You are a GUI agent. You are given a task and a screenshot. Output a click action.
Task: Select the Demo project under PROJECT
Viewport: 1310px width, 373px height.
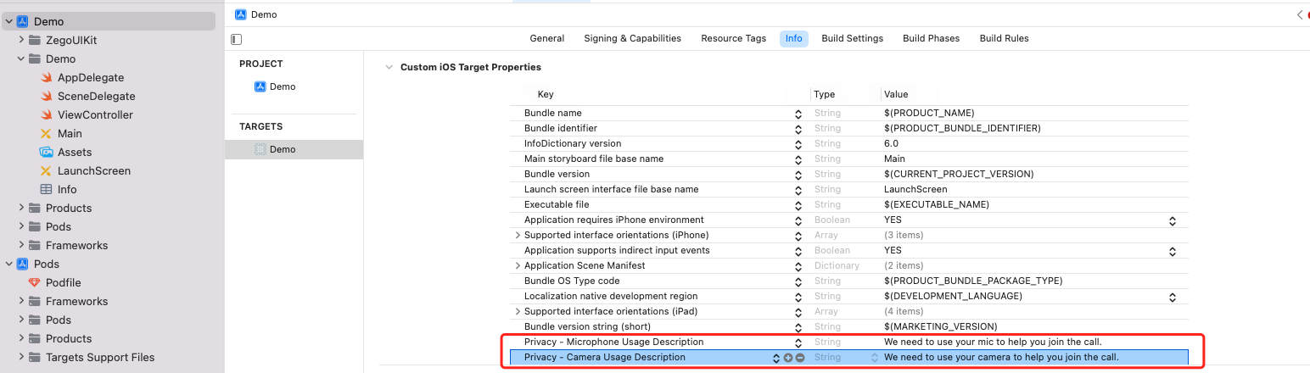[283, 86]
